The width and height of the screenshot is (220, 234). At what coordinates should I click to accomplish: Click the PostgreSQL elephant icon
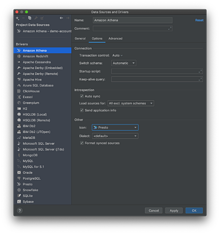tap(19, 179)
